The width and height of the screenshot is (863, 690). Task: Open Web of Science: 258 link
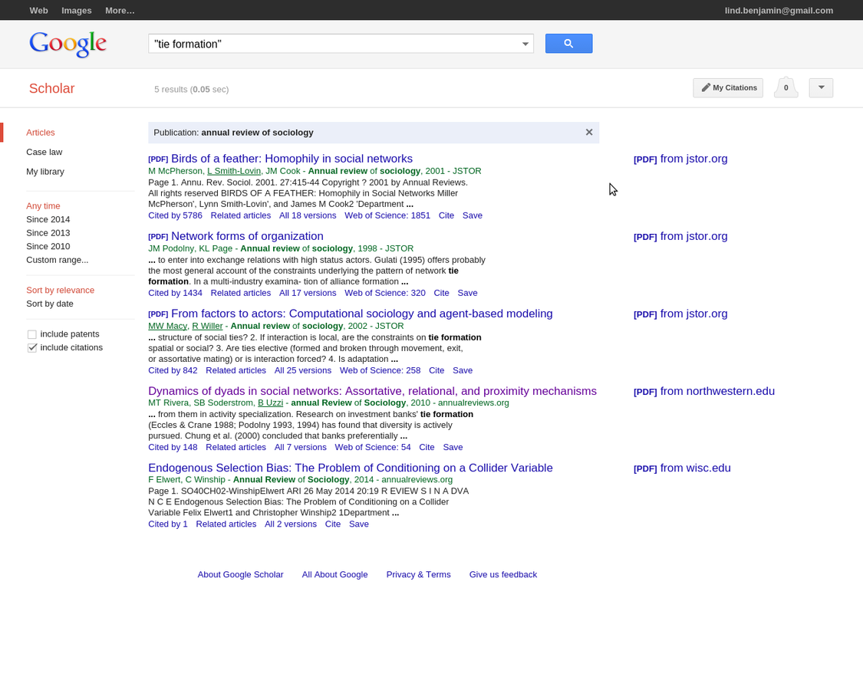point(380,371)
